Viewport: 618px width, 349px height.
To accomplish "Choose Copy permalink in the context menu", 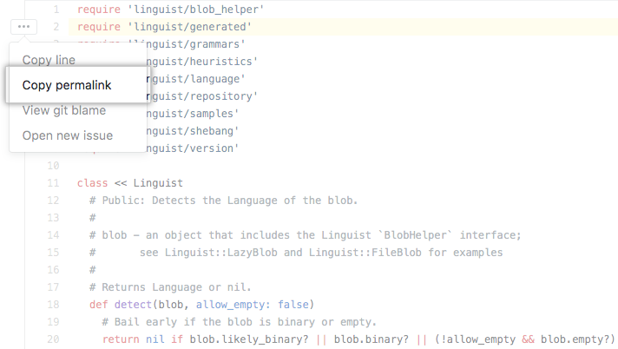I will (67, 85).
